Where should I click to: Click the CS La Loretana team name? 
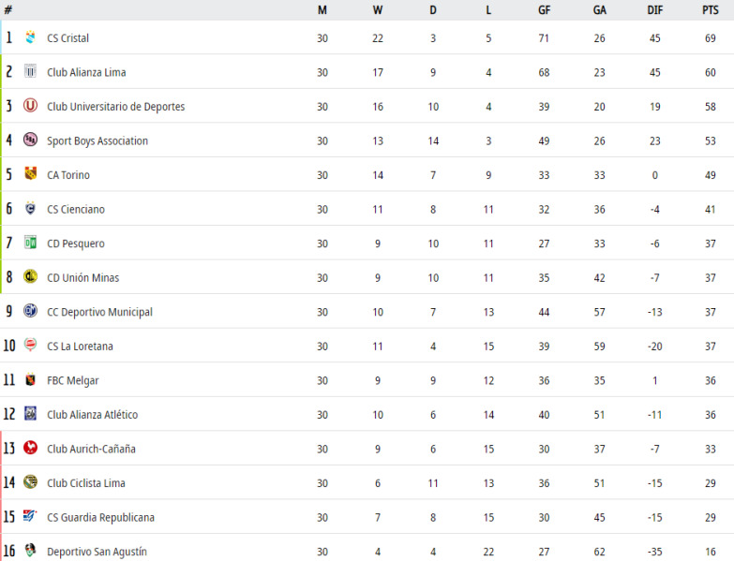(80, 347)
